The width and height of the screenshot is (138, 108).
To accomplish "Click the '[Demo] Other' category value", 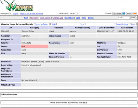I will (x=28, y=31).
